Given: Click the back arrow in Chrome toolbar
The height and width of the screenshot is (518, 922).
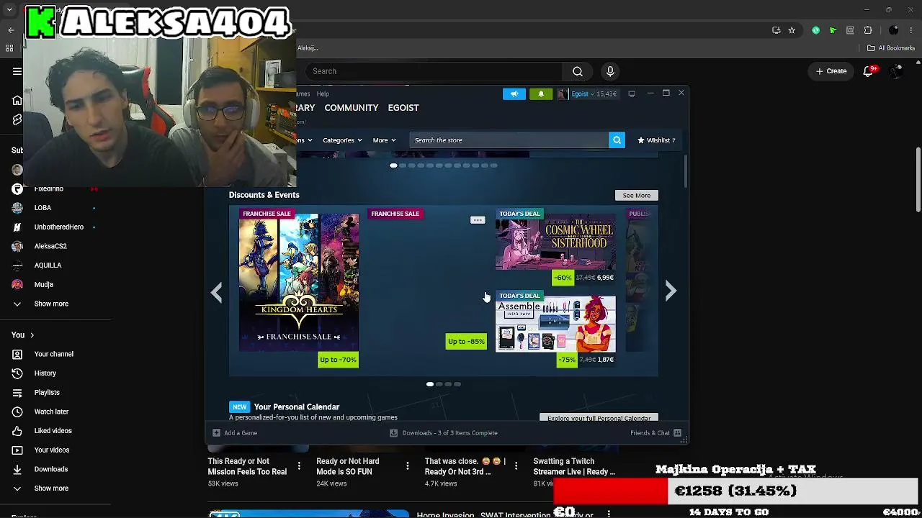Looking at the screenshot, I should [x=11, y=30].
